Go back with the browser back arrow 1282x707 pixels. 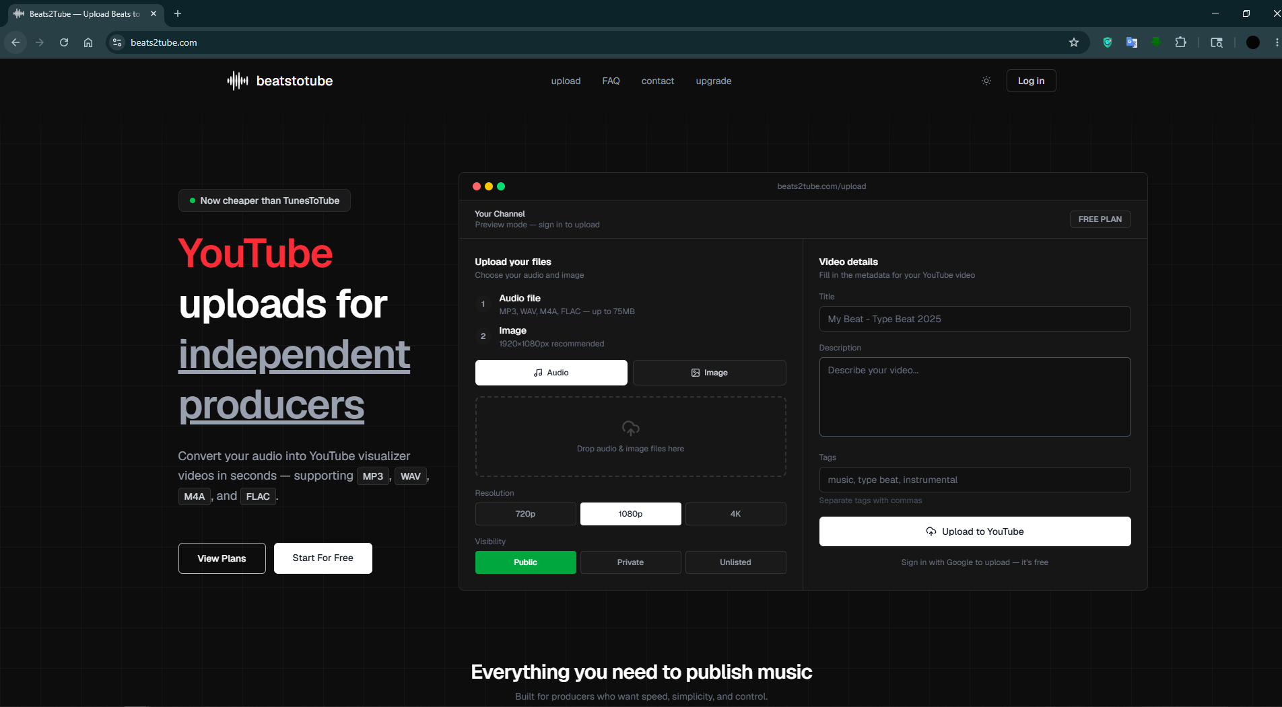point(15,42)
